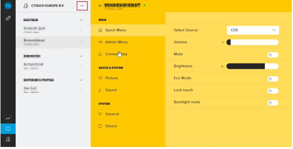Click the back arrow in header
Viewport: 293px width, 149px height.
(x=100, y=6)
